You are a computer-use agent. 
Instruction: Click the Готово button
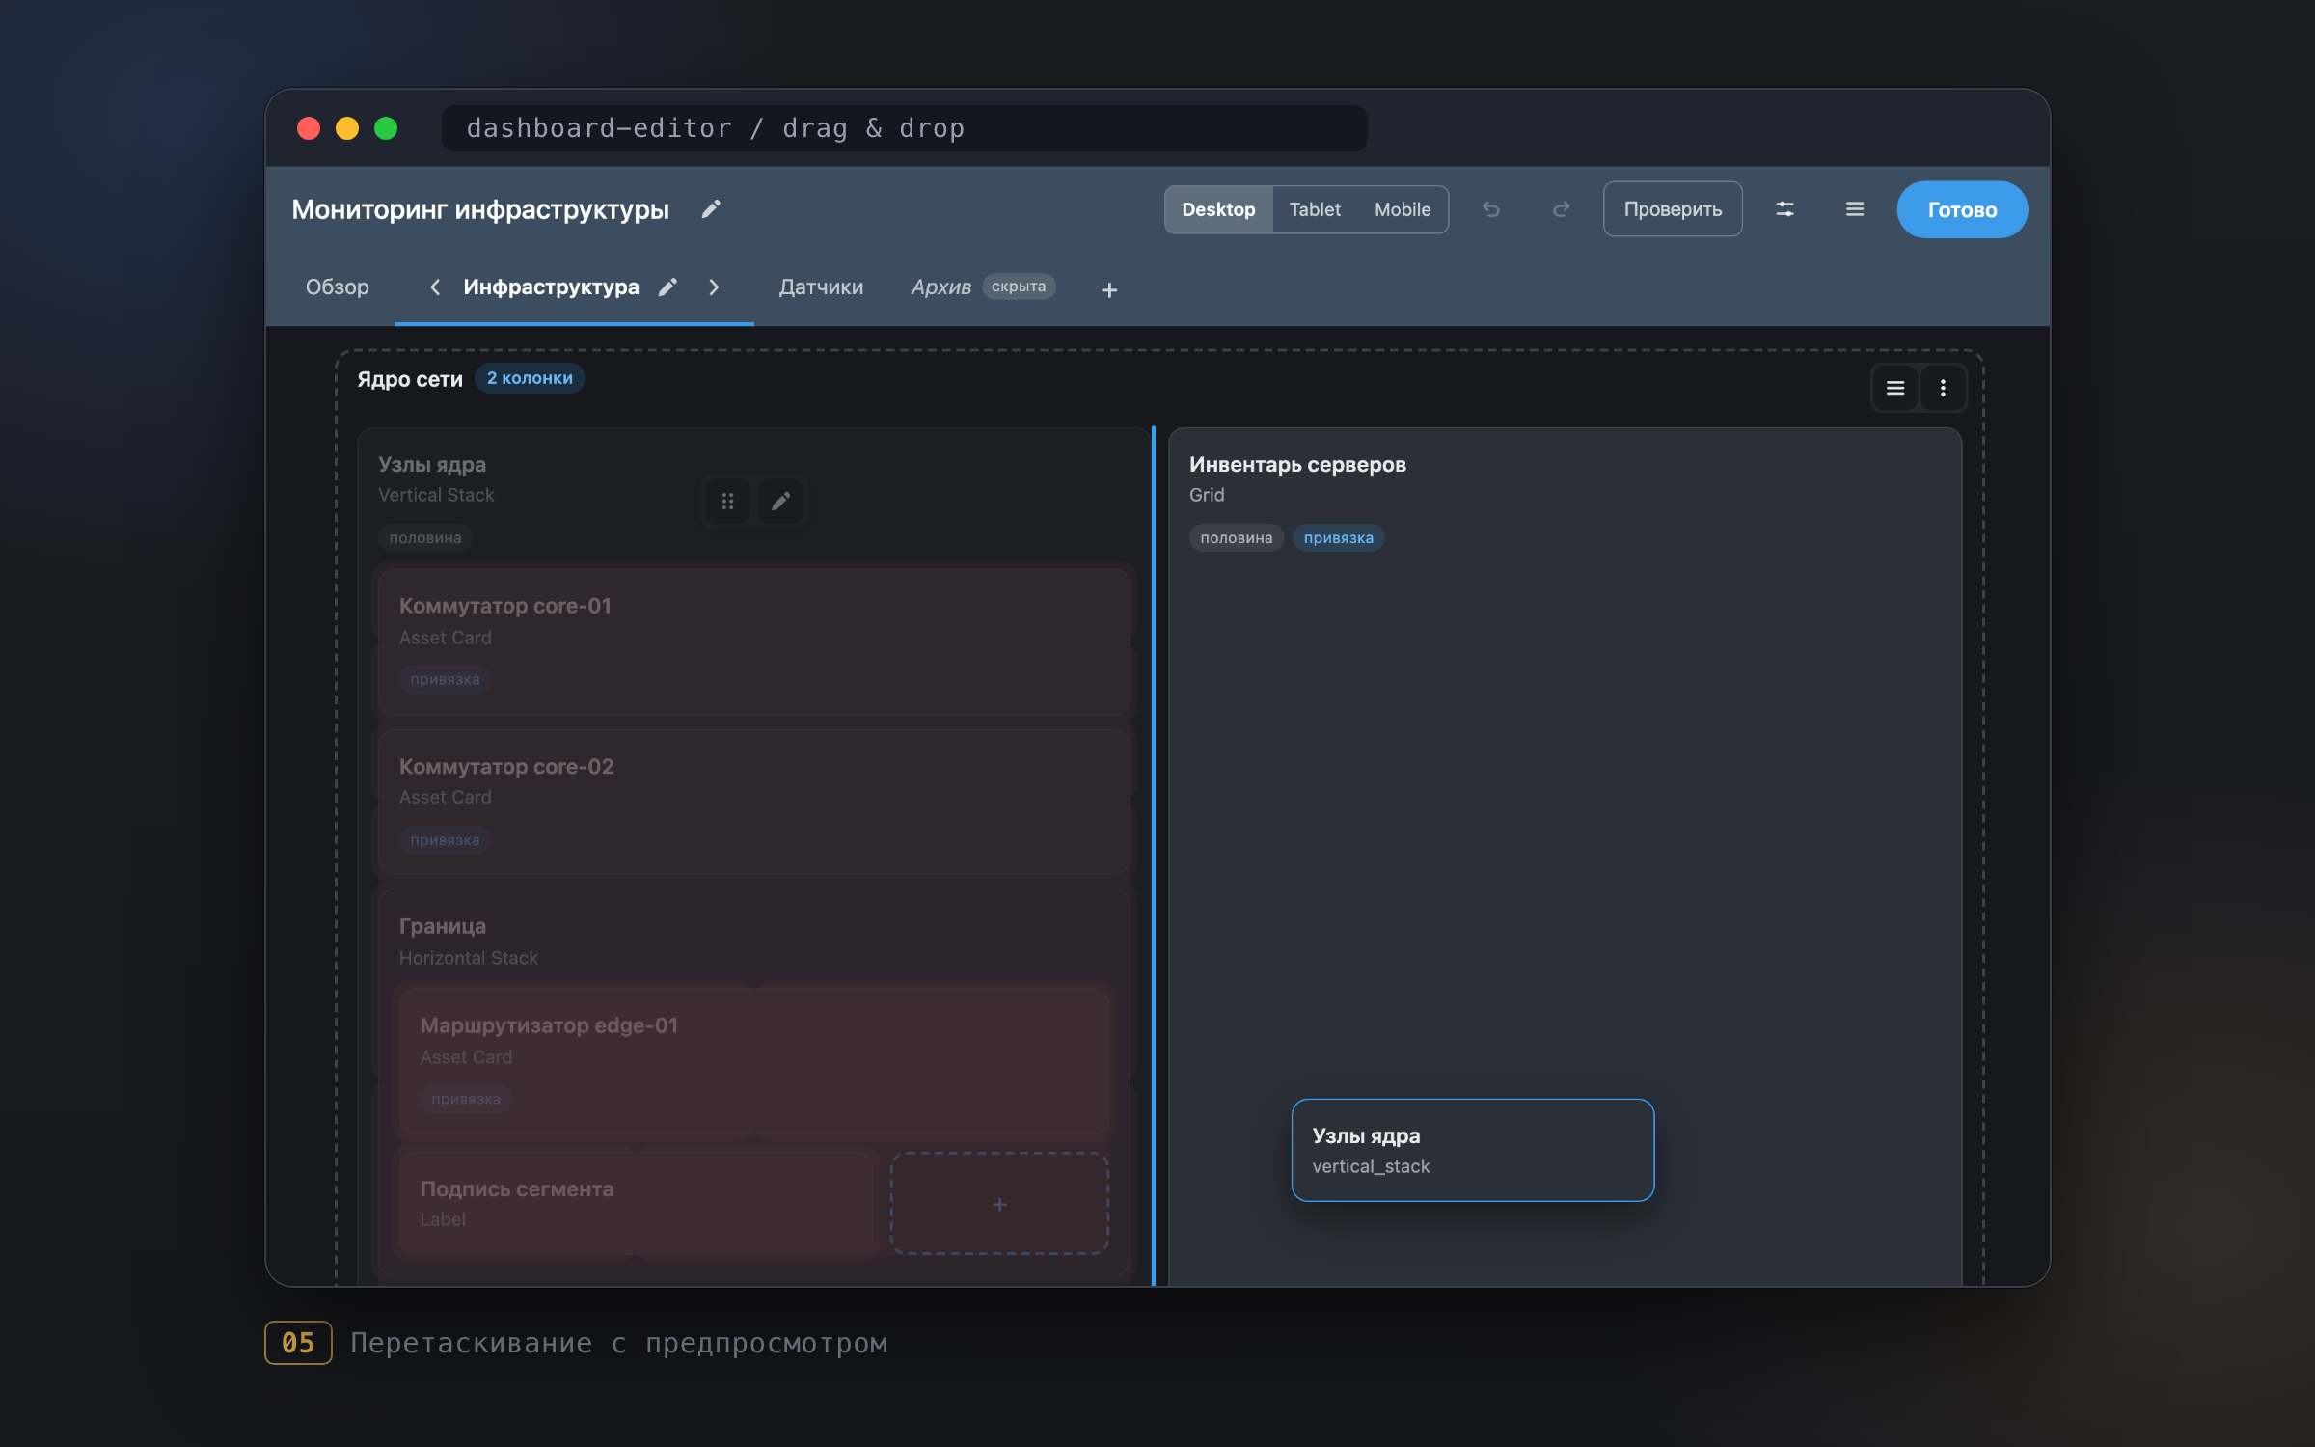(1962, 209)
